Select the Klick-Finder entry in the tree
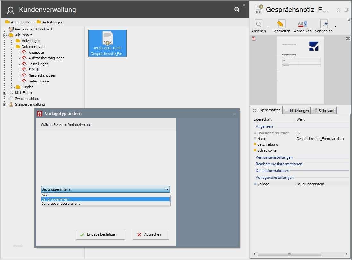 pyautogui.click(x=24, y=93)
